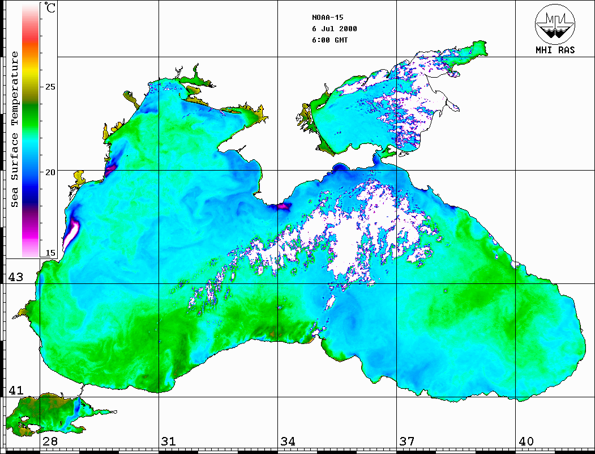Viewport: 595px width, 454px height.
Task: Click the longitude label 37
Action: click(407, 442)
